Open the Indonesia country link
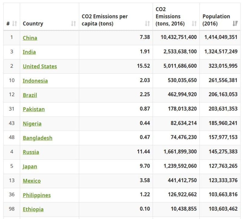The image size is (242, 219). [x=35, y=81]
